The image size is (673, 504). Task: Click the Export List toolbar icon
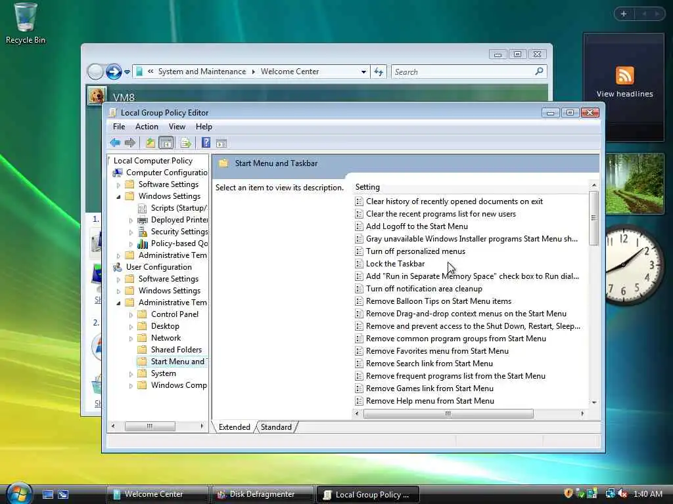tap(185, 142)
